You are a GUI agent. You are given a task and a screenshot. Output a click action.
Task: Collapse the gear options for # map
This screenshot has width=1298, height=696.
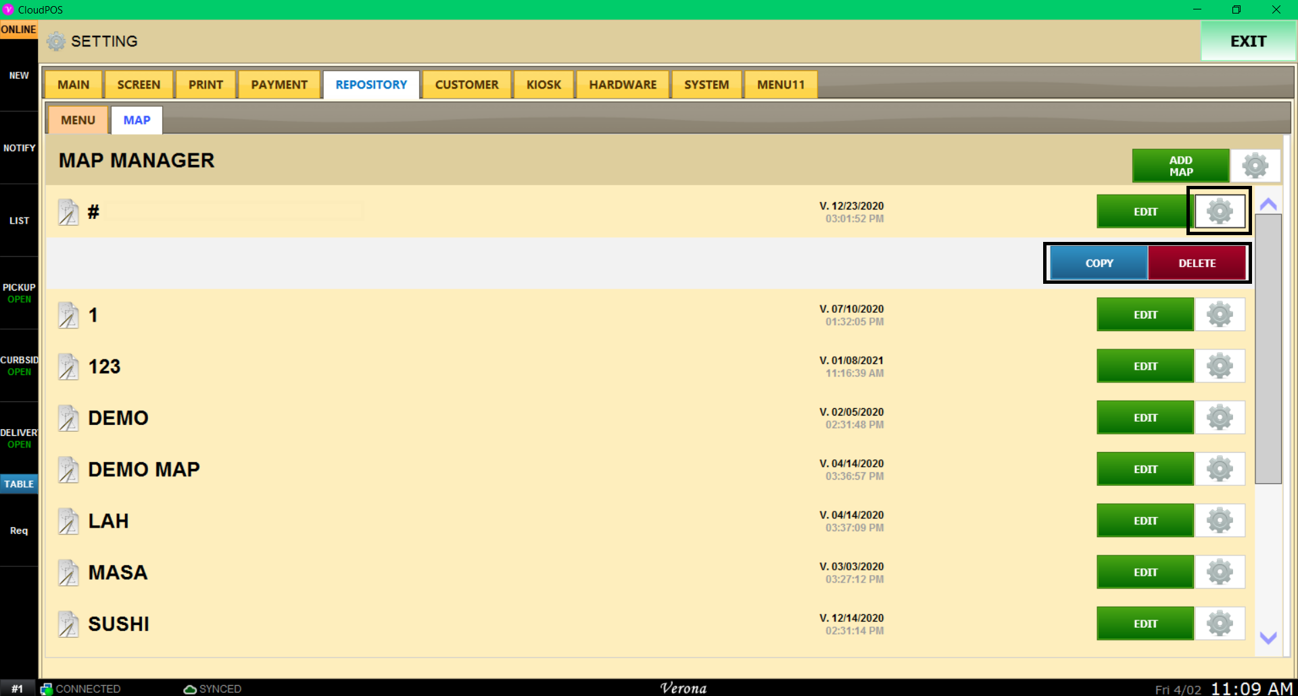coord(1220,212)
